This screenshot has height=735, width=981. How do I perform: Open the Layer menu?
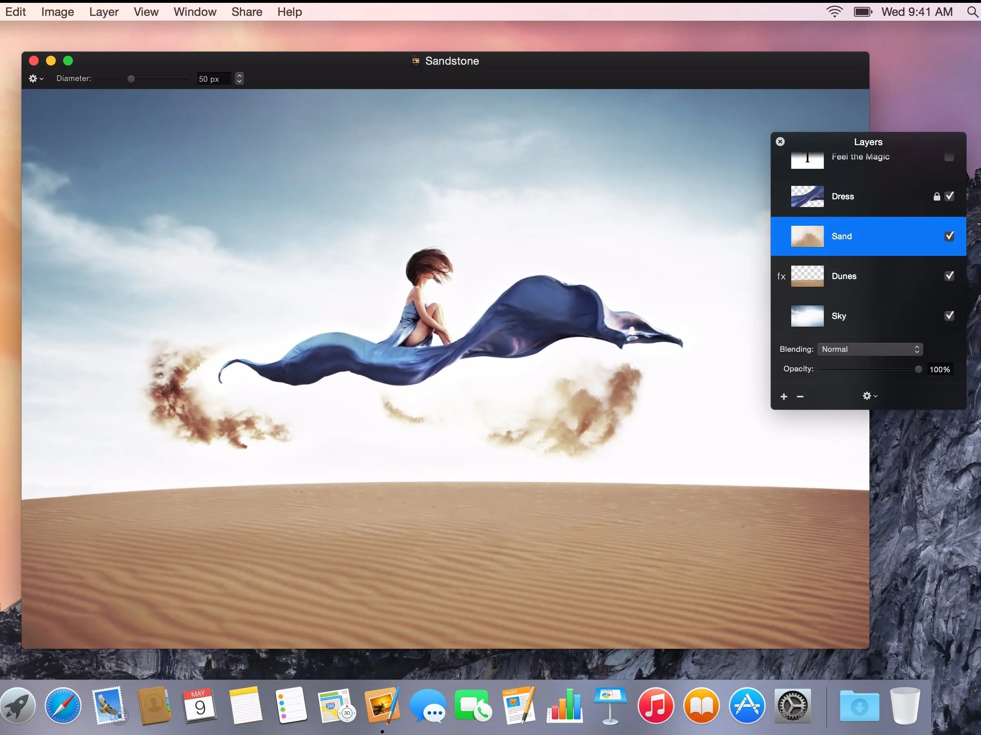point(104,12)
